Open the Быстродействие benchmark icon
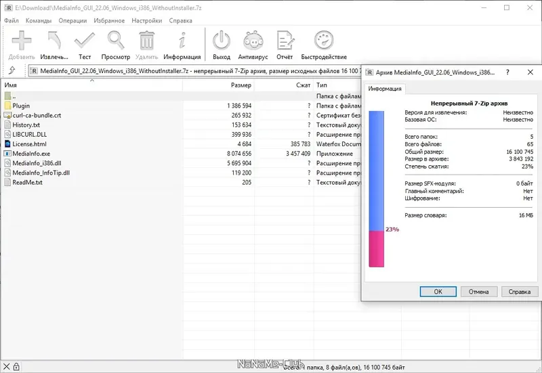The width and height of the screenshot is (542, 373). [x=324, y=41]
